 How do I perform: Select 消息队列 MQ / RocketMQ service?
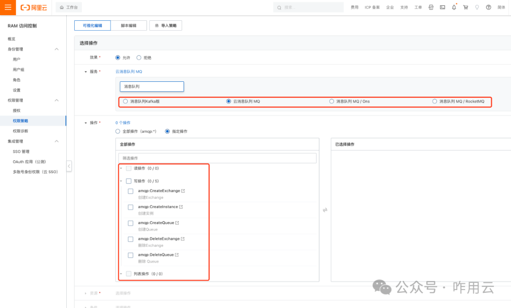coord(434,101)
